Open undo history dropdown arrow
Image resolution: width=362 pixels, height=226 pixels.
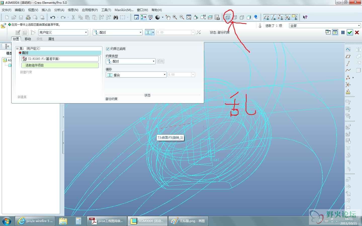[x=58, y=17]
